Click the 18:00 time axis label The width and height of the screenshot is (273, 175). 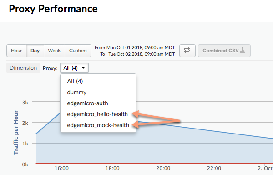112,168
